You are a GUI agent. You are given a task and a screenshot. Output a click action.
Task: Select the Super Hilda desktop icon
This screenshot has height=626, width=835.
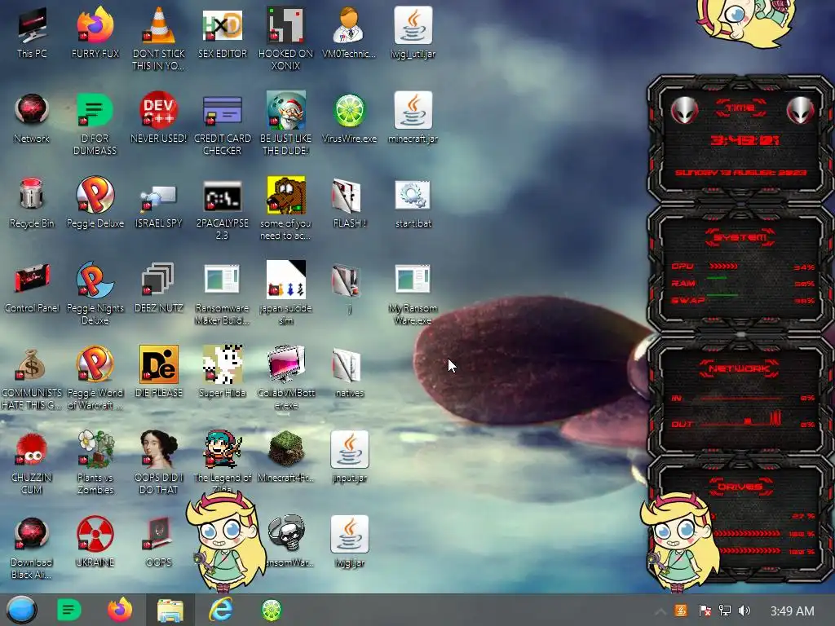point(222,364)
